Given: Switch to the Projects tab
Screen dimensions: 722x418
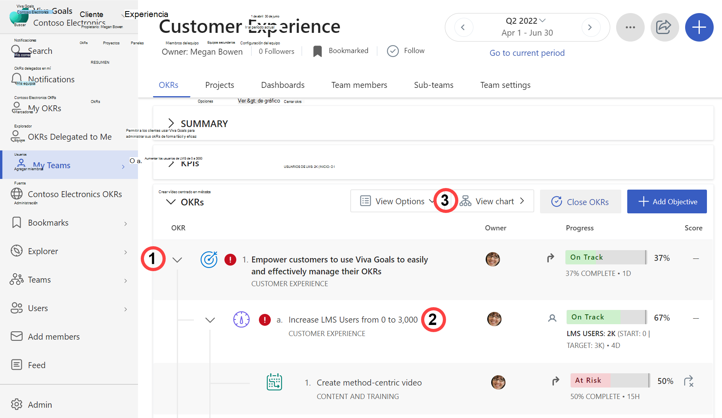Looking at the screenshot, I should pos(220,85).
